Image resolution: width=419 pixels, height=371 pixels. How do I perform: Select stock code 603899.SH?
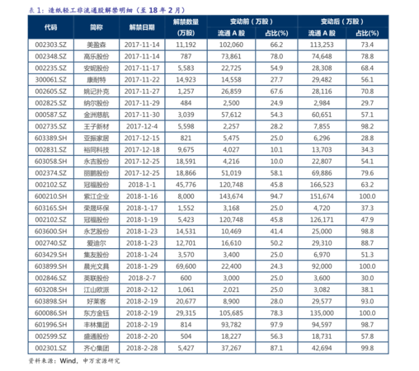pos(51,266)
